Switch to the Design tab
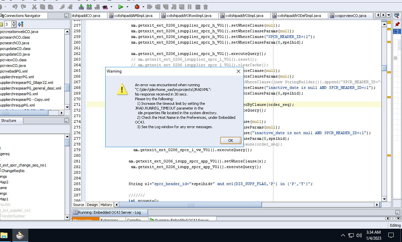This screenshot has width=402, height=242. 92,205
